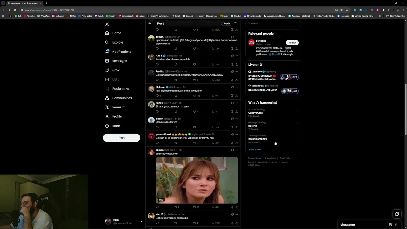Open Communities in the sidebar

click(x=119, y=98)
